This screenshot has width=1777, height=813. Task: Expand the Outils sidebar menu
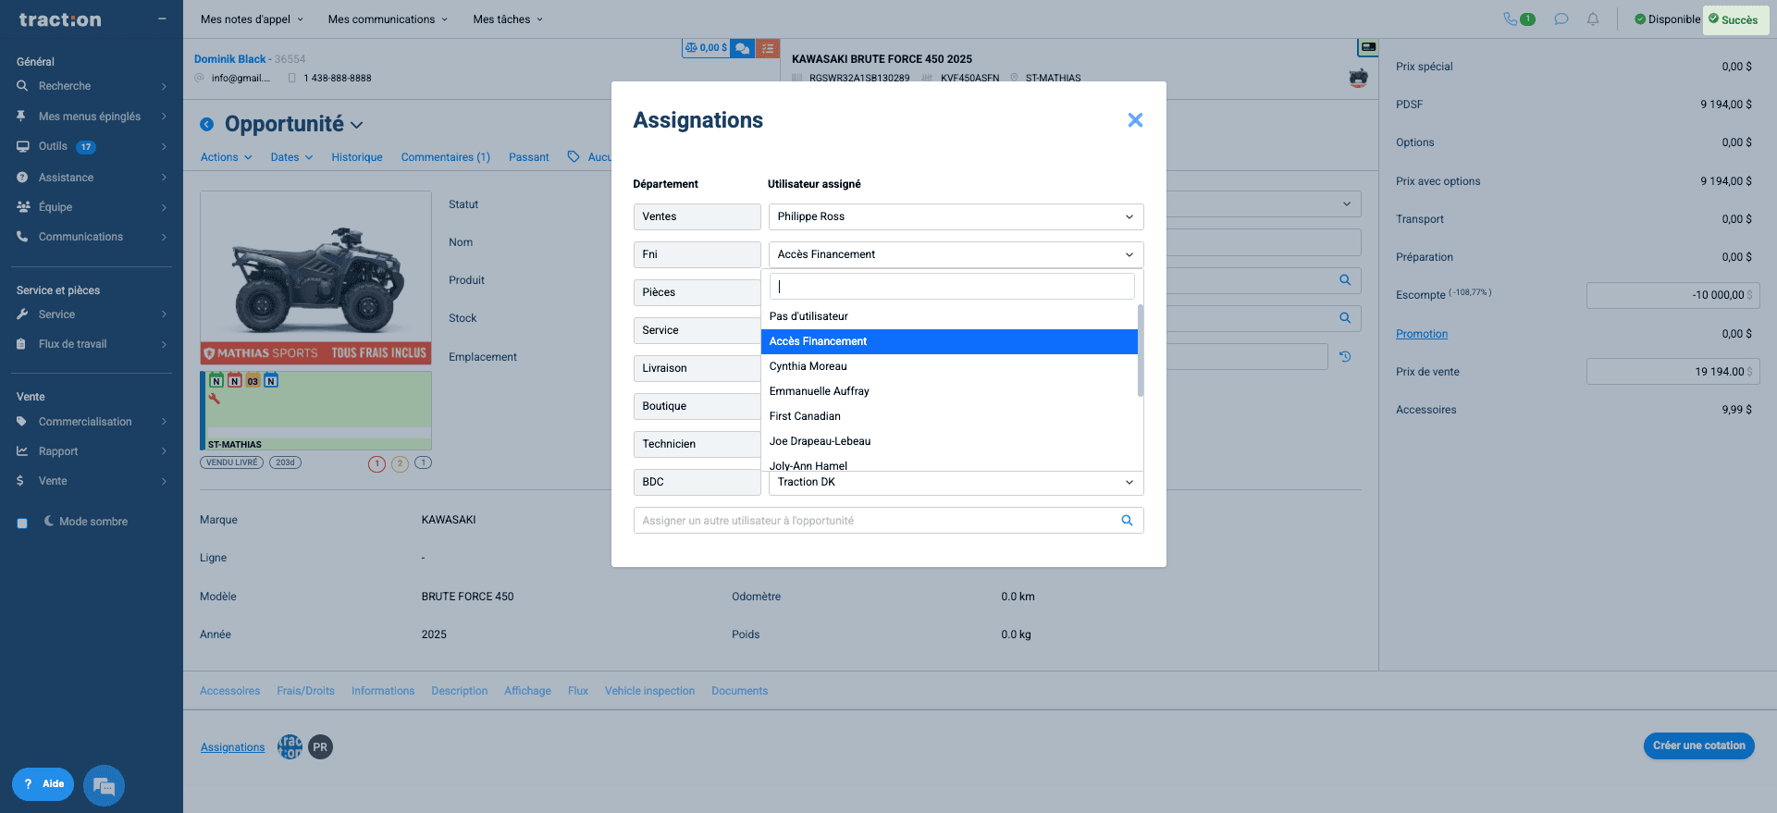[92, 146]
